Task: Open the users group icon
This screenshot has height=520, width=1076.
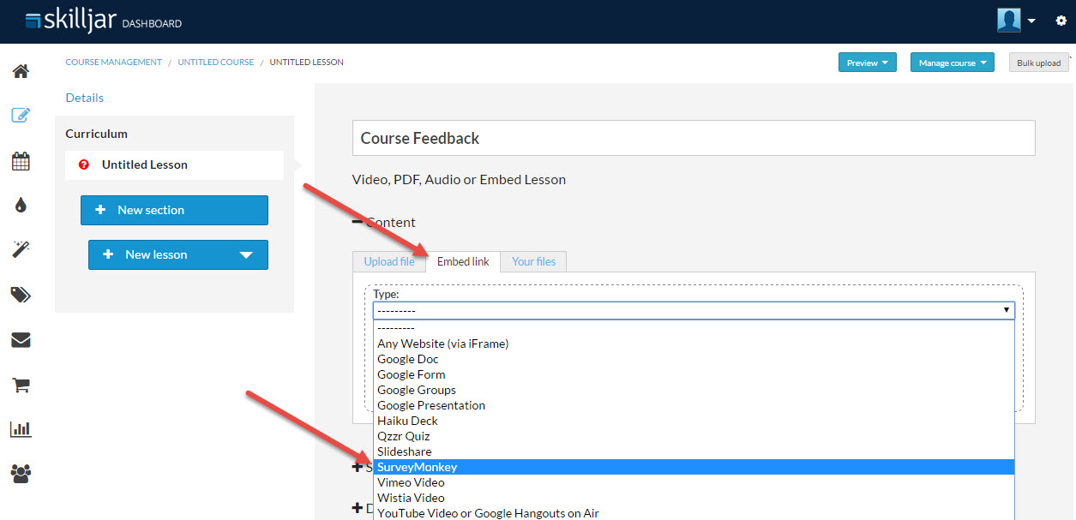Action: (x=21, y=474)
